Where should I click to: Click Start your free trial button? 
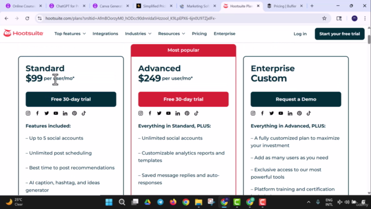(340, 34)
